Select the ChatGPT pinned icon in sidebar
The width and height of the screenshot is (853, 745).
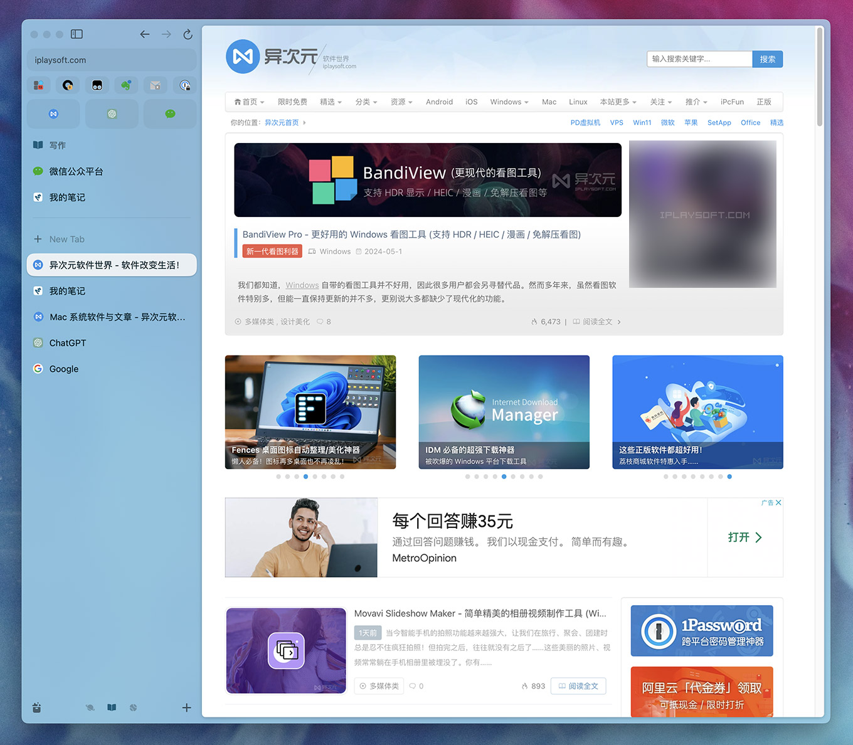click(x=112, y=114)
